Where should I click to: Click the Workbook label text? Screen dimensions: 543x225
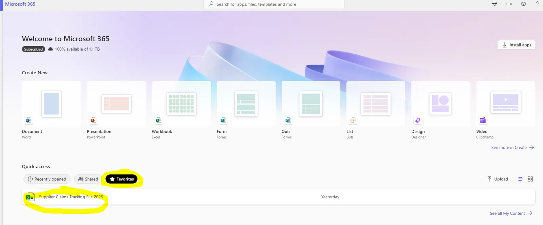pyautogui.click(x=162, y=131)
